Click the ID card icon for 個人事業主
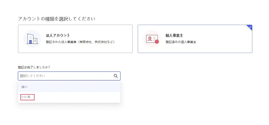This screenshot has width=269, height=125. click(152, 39)
